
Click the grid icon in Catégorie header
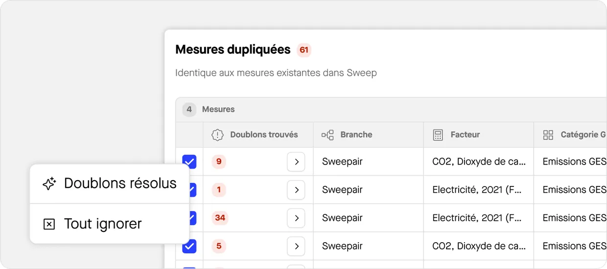tap(548, 135)
